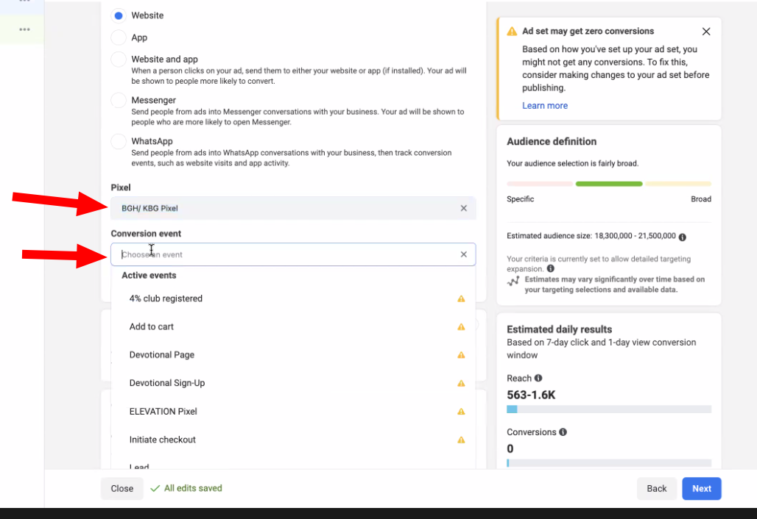Pick Devotional Sign-Up from active events
757x519 pixels.
tap(167, 383)
